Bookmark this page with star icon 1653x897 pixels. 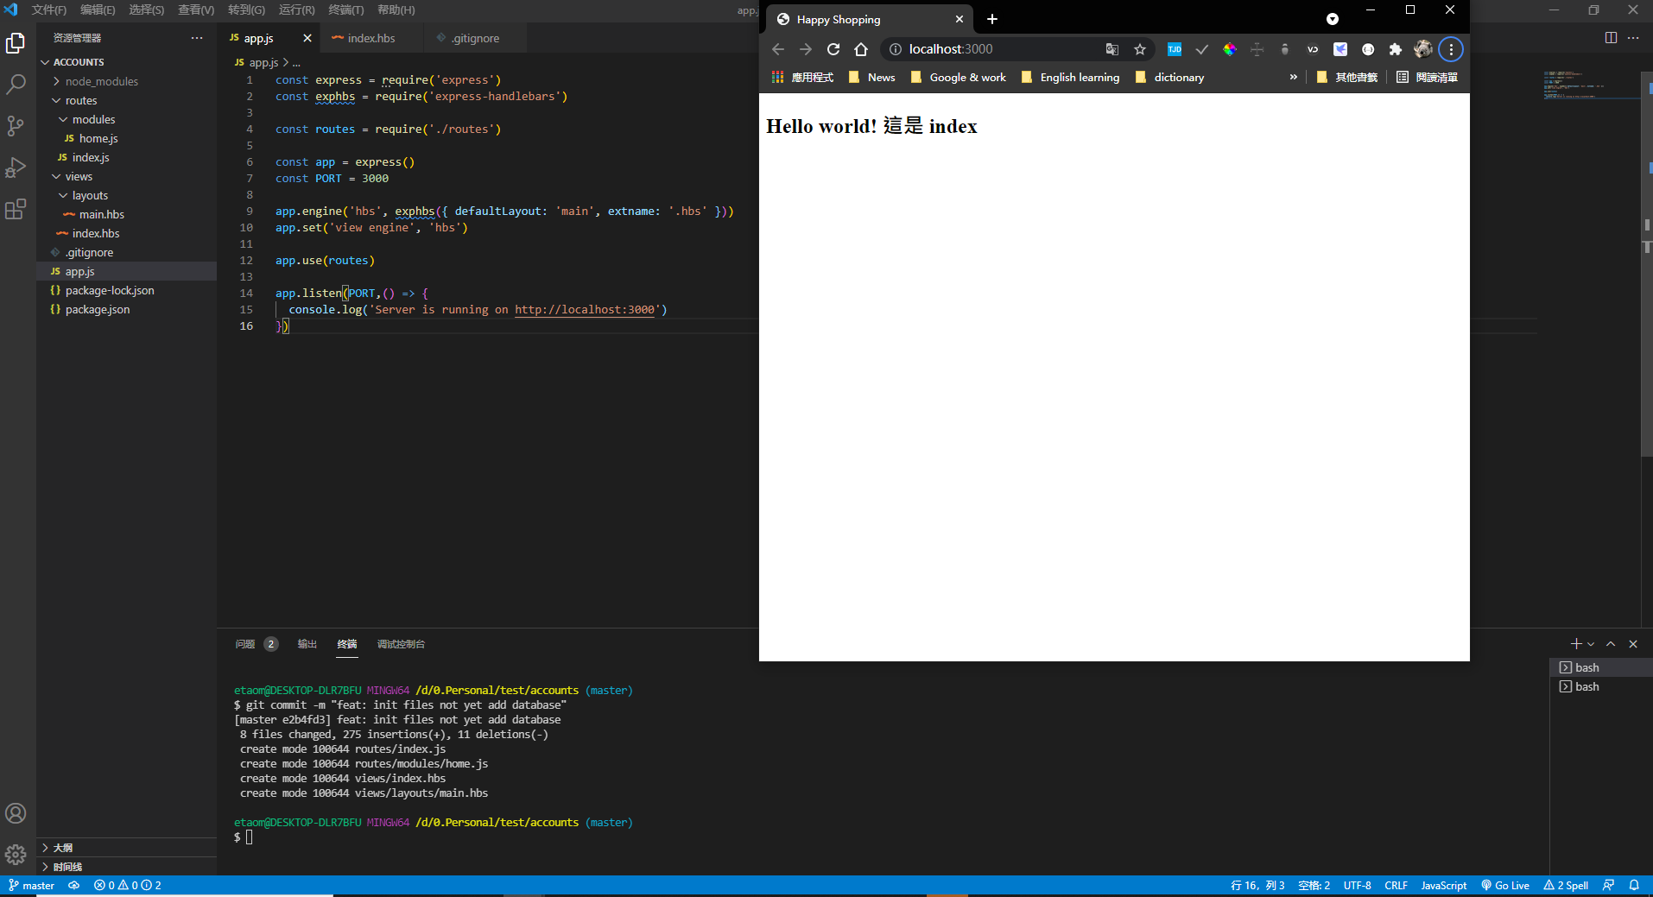pyautogui.click(x=1140, y=49)
